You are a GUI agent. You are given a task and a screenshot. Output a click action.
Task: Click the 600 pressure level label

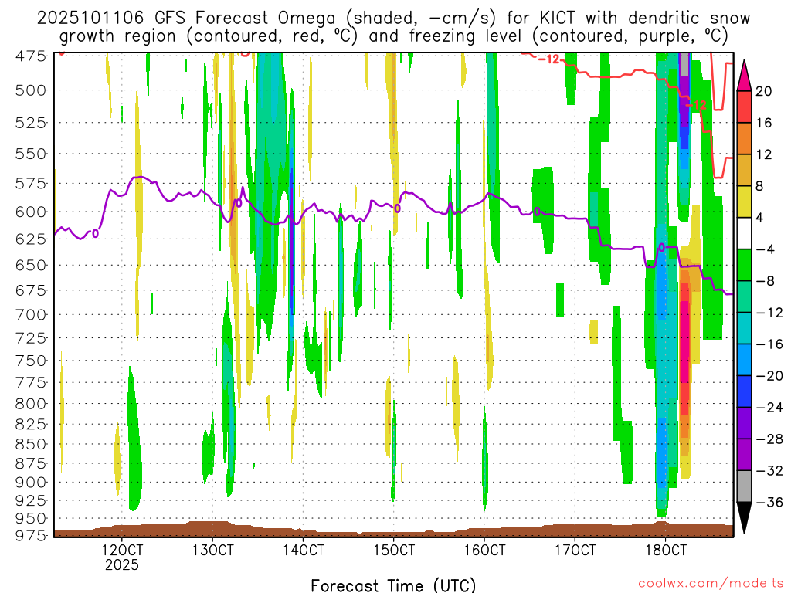31,212
